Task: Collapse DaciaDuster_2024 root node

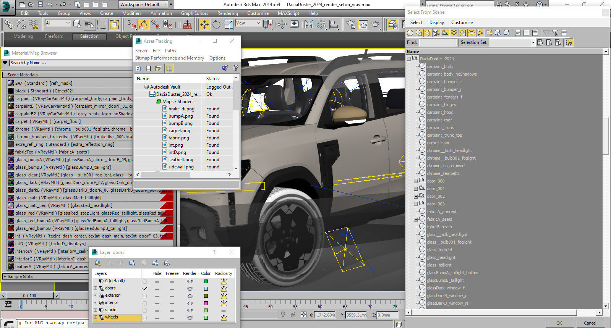Action: click(409, 59)
